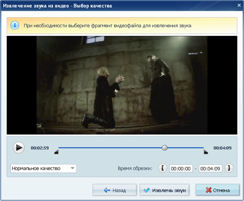Click the round playback slider handle
The image size is (244, 201).
(165, 148)
